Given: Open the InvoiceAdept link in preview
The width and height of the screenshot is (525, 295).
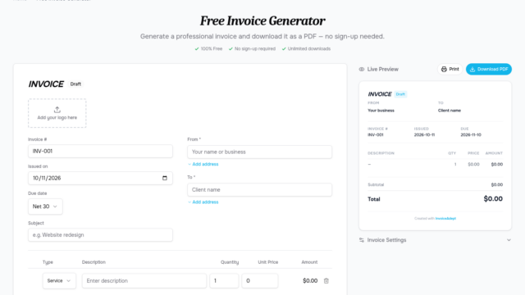Looking at the screenshot, I should click(x=445, y=219).
